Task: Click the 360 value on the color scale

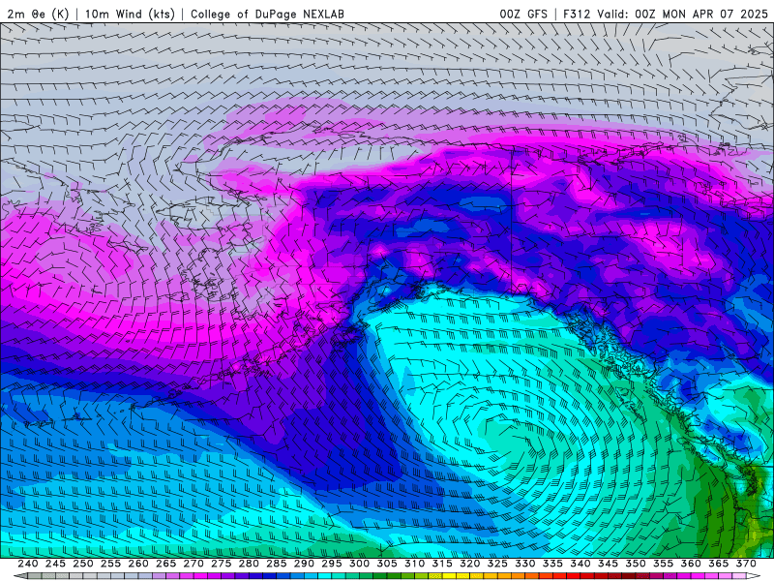Action: [691, 564]
